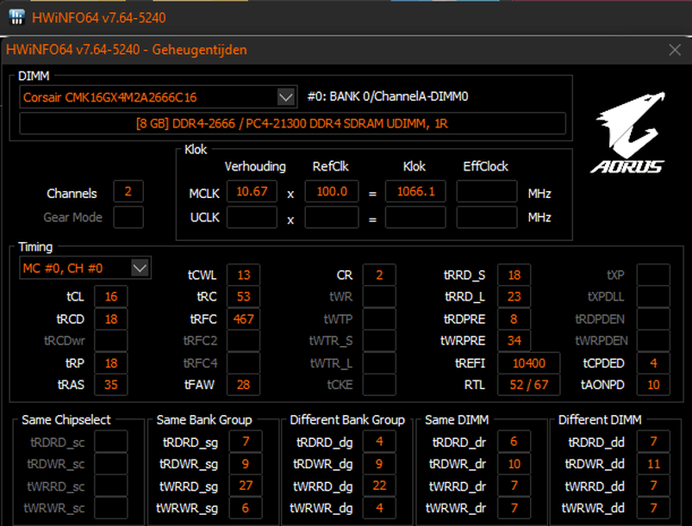Click the empty tCKE field
The image size is (692, 526).
(x=379, y=385)
